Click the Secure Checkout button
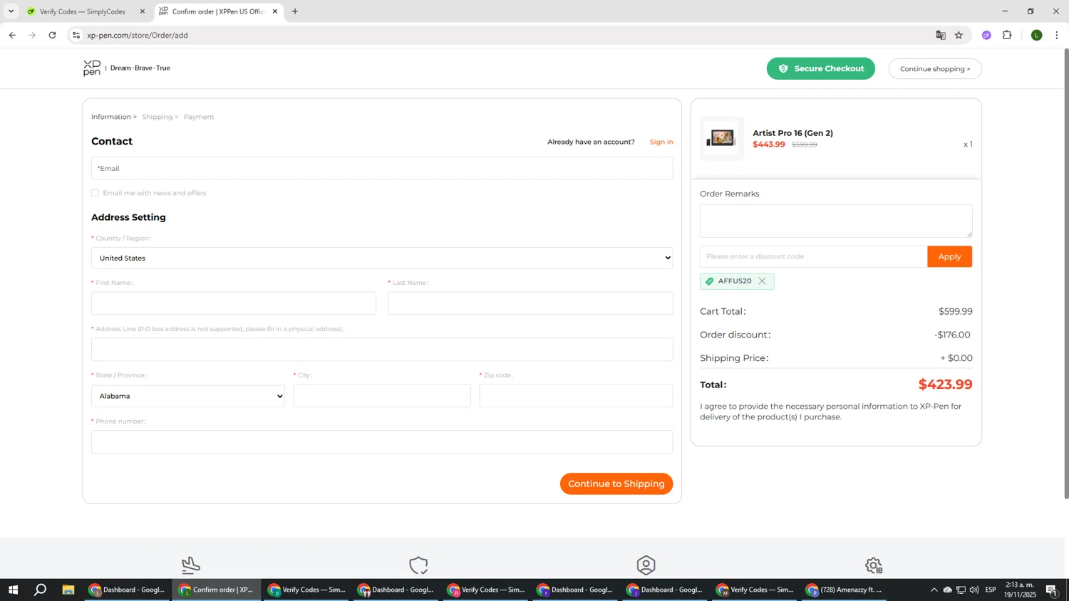 (x=821, y=68)
